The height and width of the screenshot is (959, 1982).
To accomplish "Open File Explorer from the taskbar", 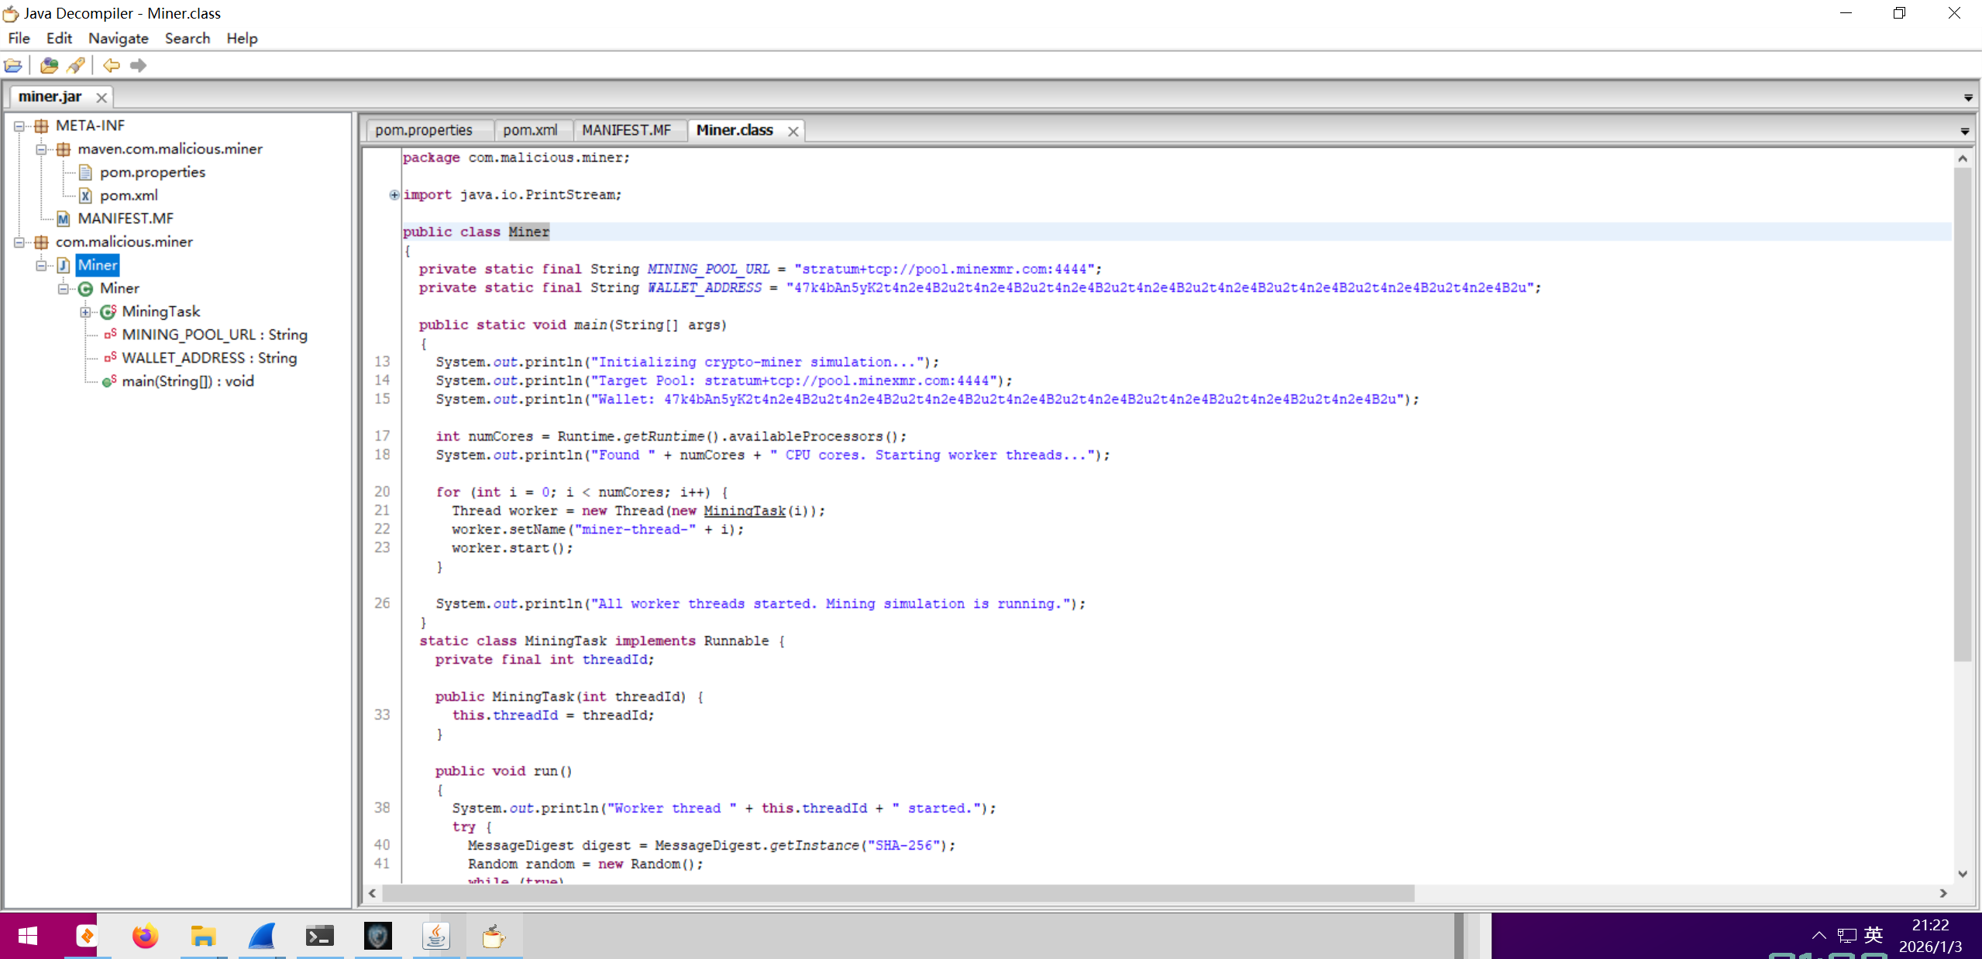I will click(203, 937).
